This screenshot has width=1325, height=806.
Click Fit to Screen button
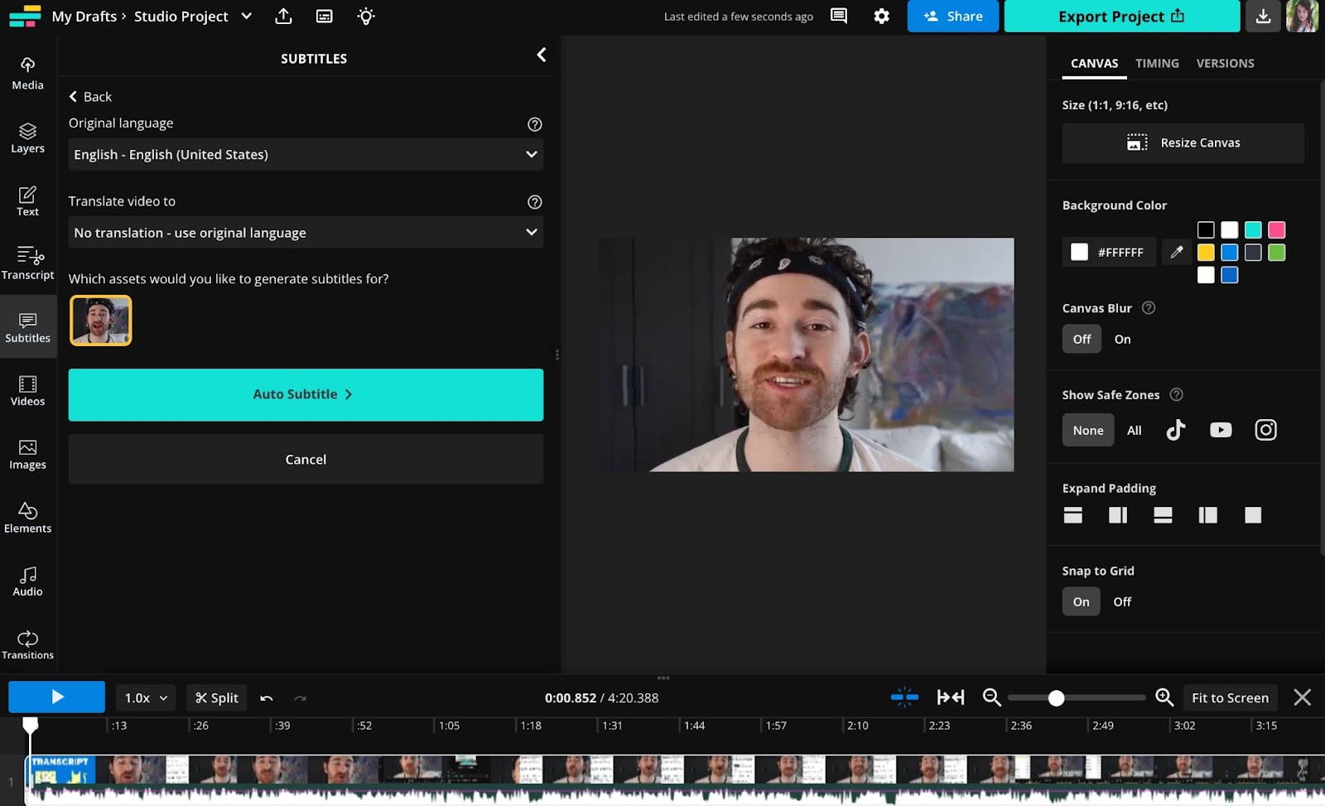1230,697
